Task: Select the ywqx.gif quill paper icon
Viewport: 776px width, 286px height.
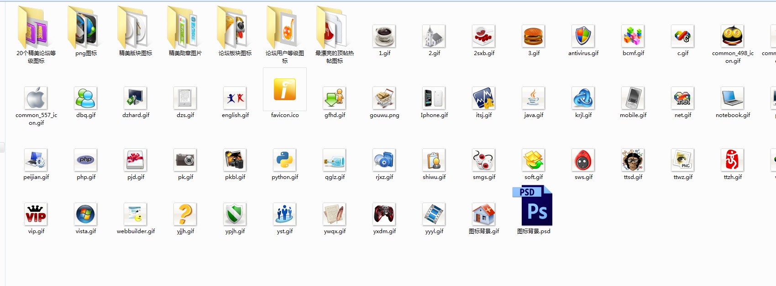Action: coord(335,214)
